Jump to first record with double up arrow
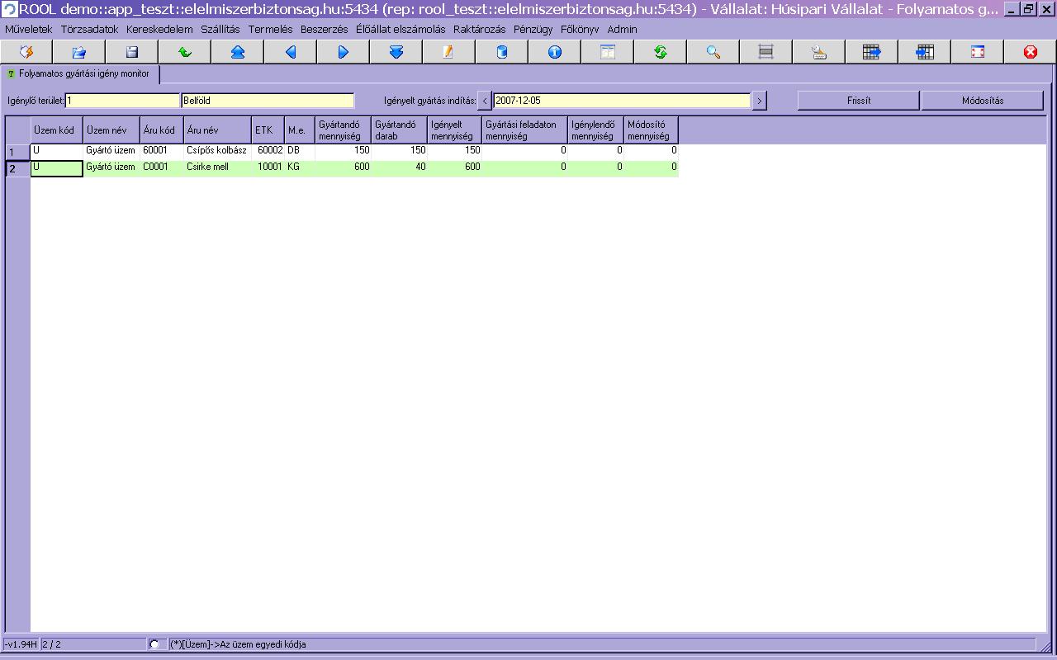1057x660 pixels. click(238, 52)
